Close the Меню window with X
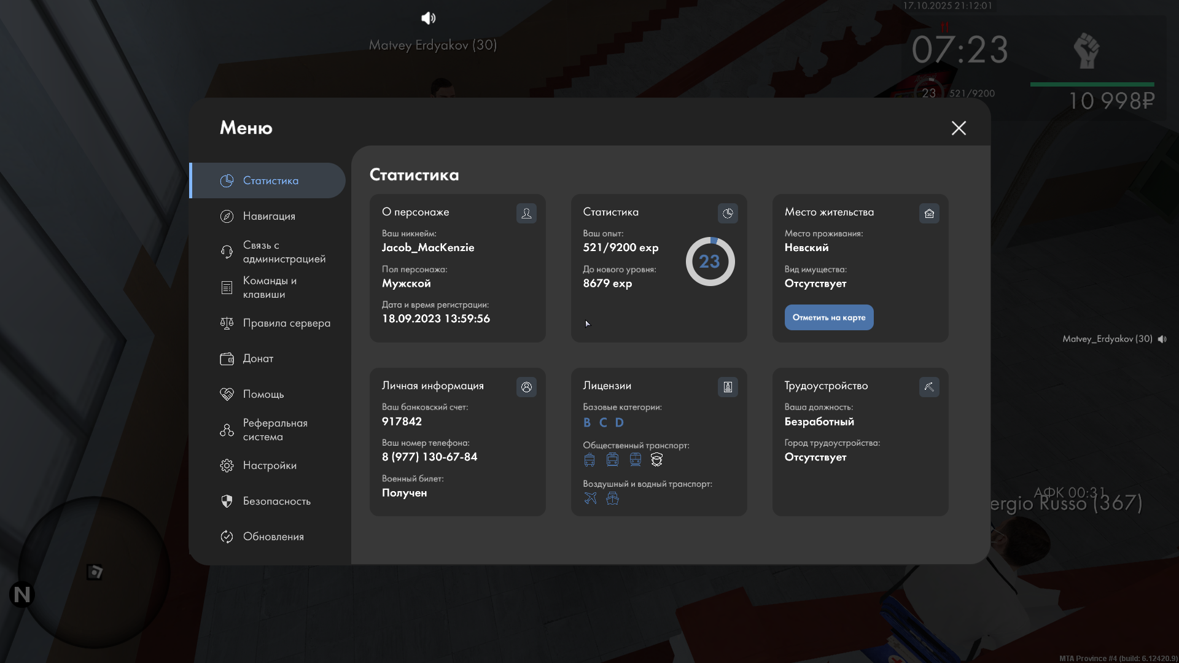The height and width of the screenshot is (663, 1179). click(x=959, y=128)
